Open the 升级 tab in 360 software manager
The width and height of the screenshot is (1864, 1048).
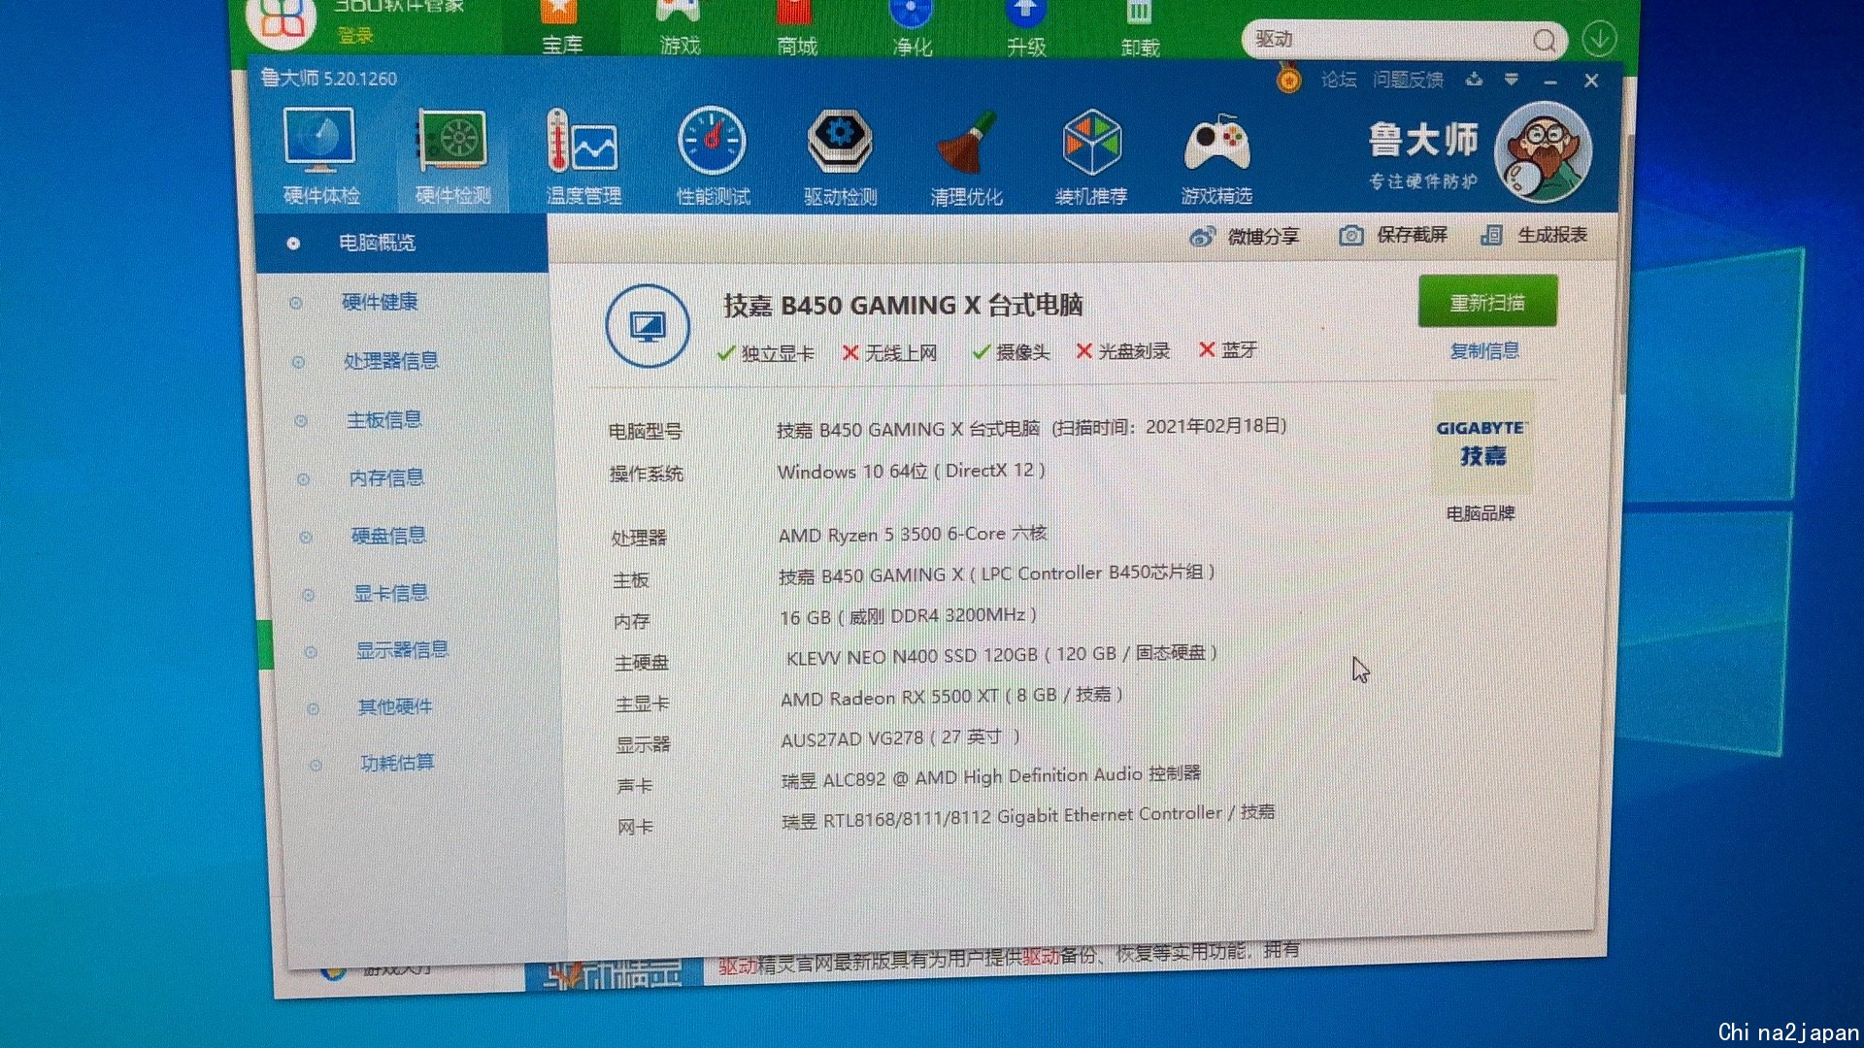[1026, 27]
